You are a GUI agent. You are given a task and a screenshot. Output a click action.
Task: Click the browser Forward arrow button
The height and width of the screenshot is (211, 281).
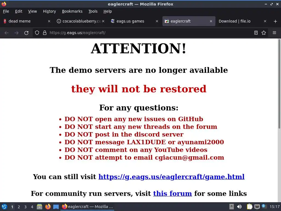(x=16, y=33)
